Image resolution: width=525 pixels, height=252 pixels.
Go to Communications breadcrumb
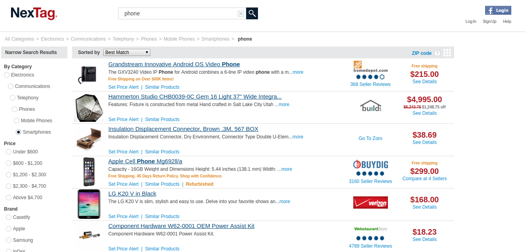point(88,39)
